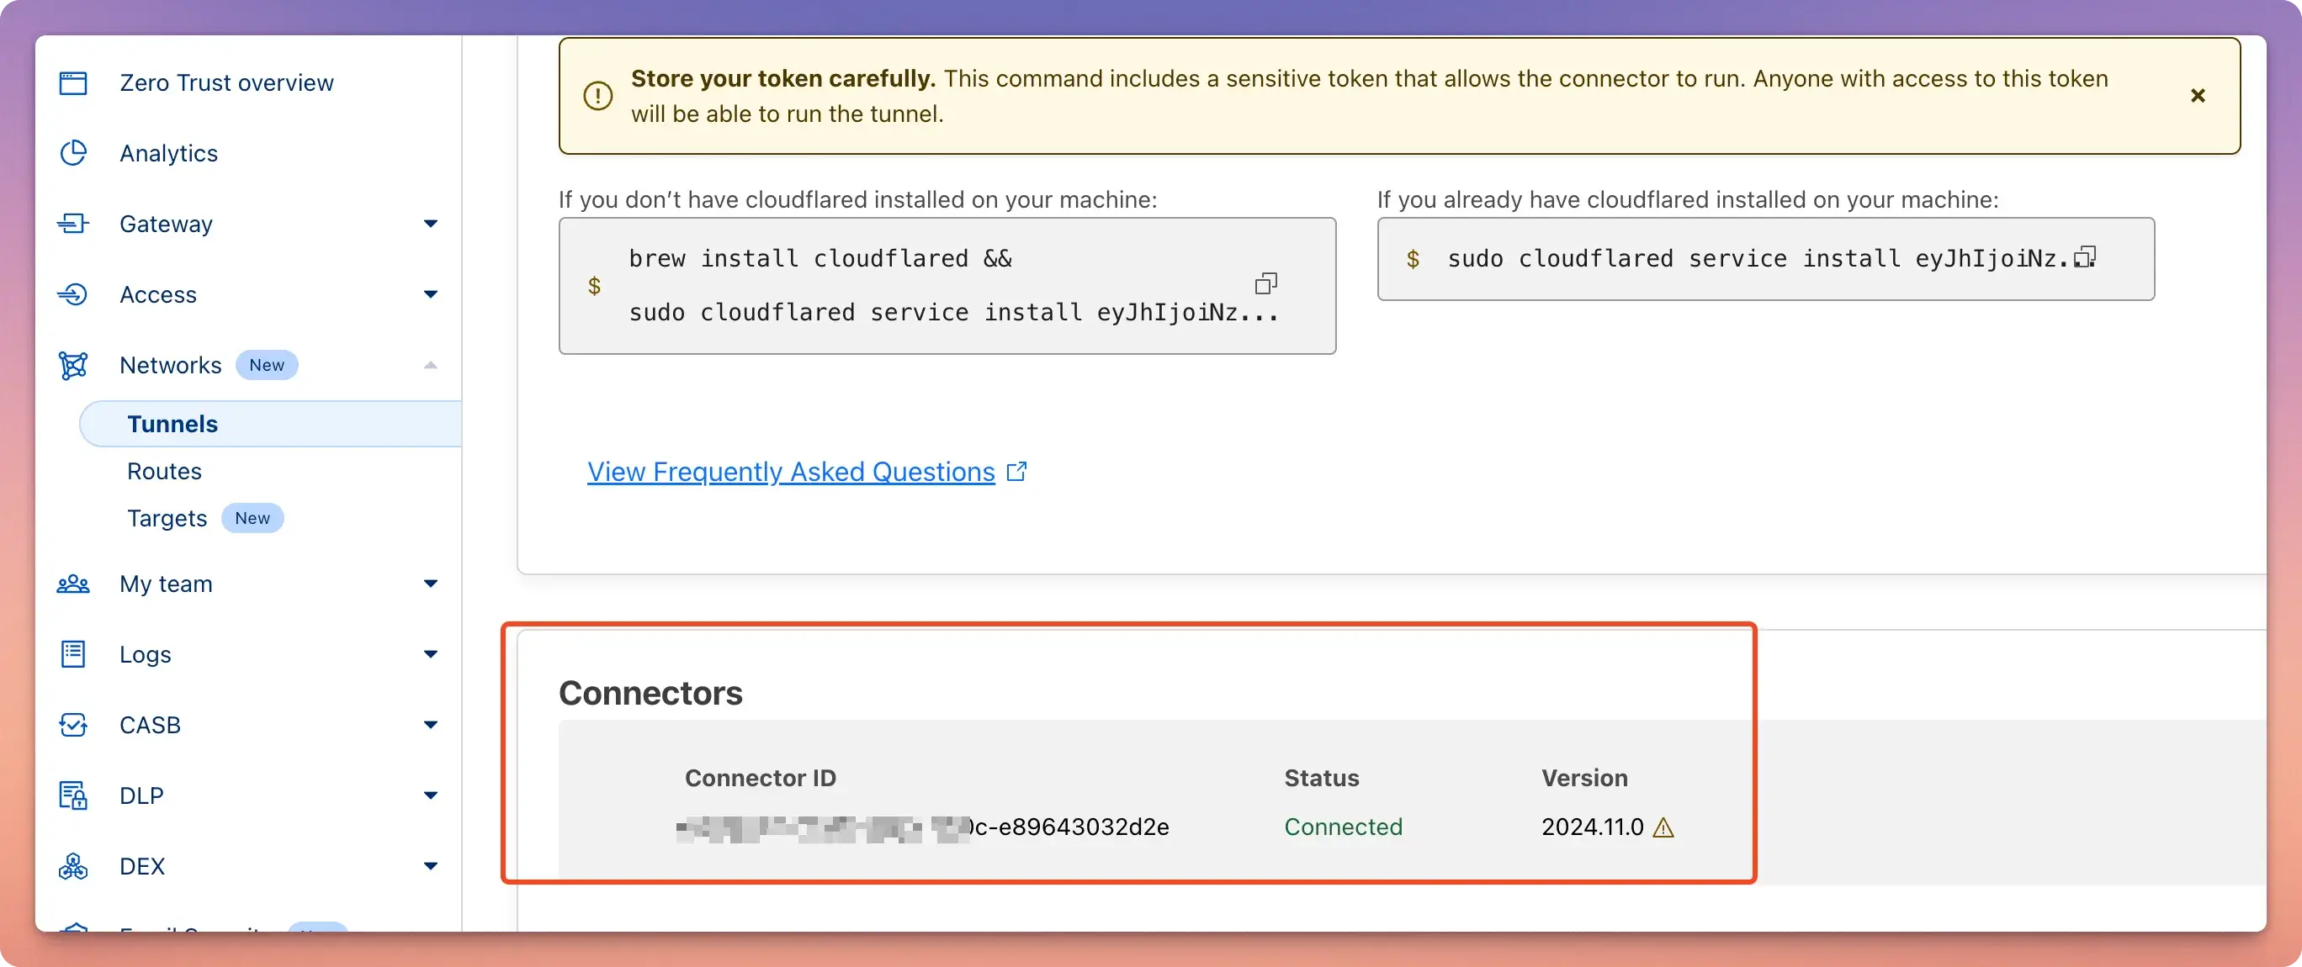This screenshot has height=967, width=2302.
Task: Copy the brew install cloudflared command
Action: coord(1266,284)
